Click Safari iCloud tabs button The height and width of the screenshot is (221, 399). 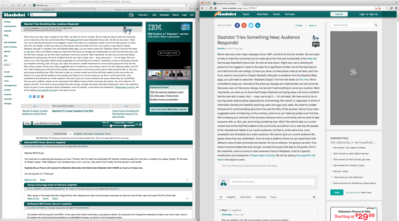point(13,5)
